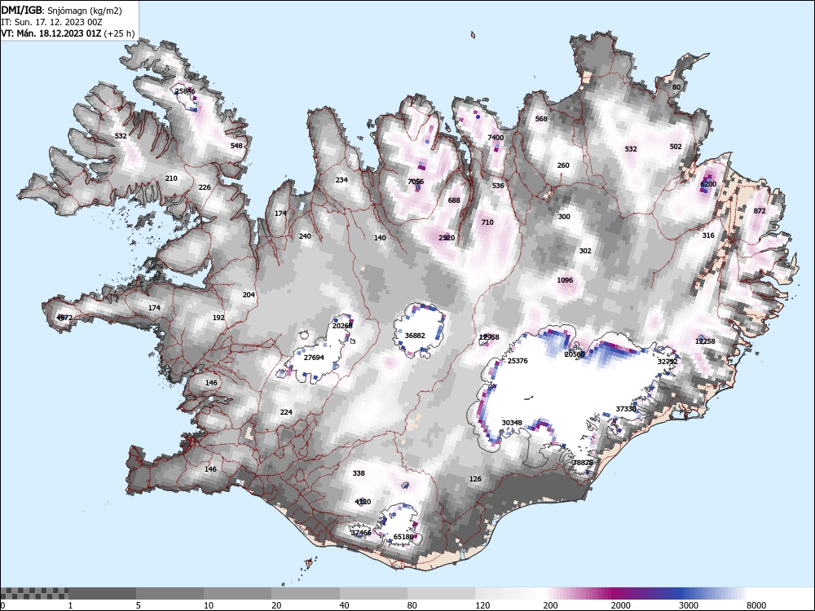The width and height of the screenshot is (815, 611).
Task: Click the map value 210
Action: click(x=171, y=178)
